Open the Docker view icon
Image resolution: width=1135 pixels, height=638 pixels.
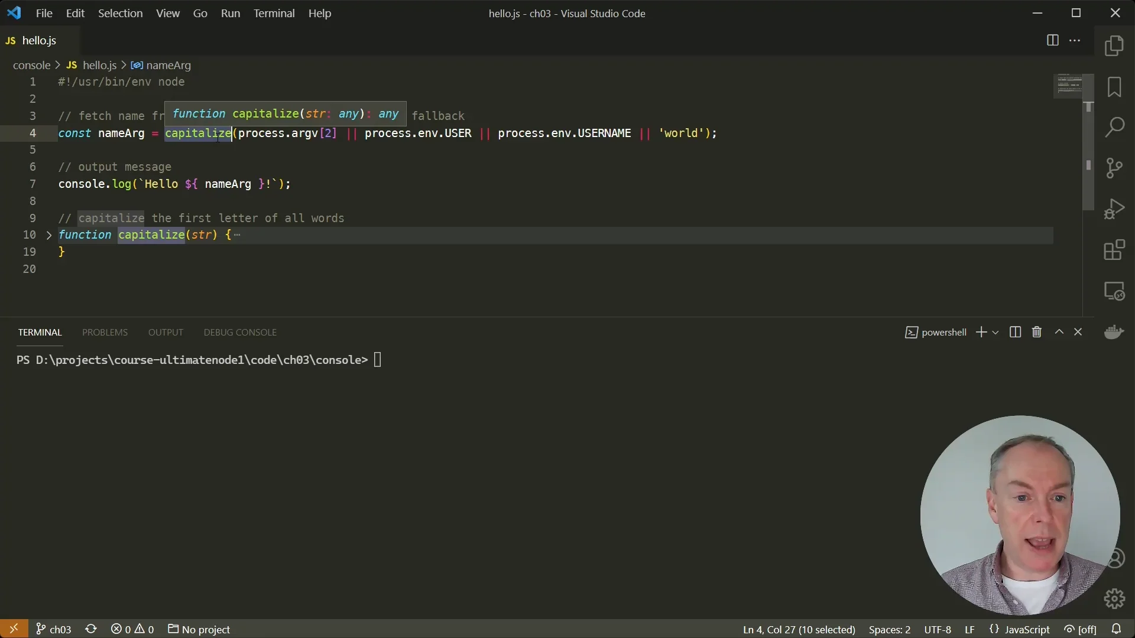pos(1114,333)
